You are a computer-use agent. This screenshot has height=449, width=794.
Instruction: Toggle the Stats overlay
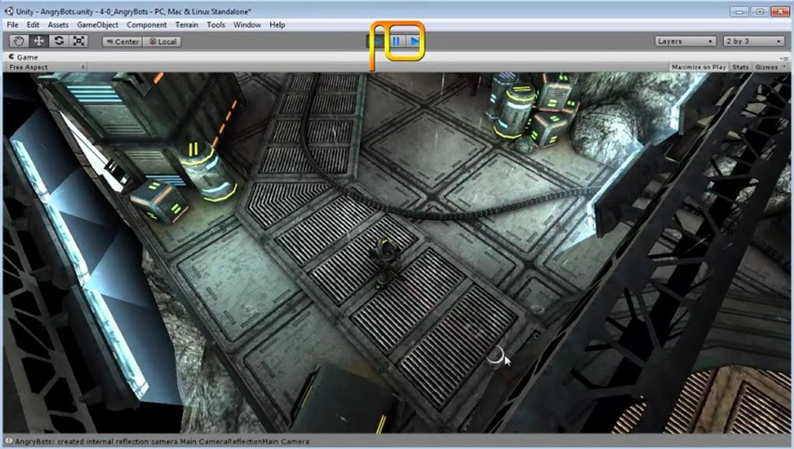(740, 67)
